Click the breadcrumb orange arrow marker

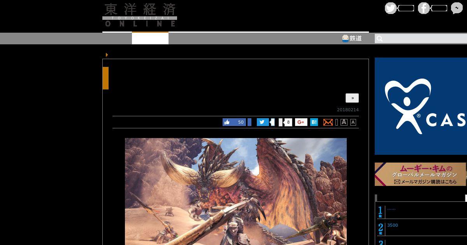107,55
